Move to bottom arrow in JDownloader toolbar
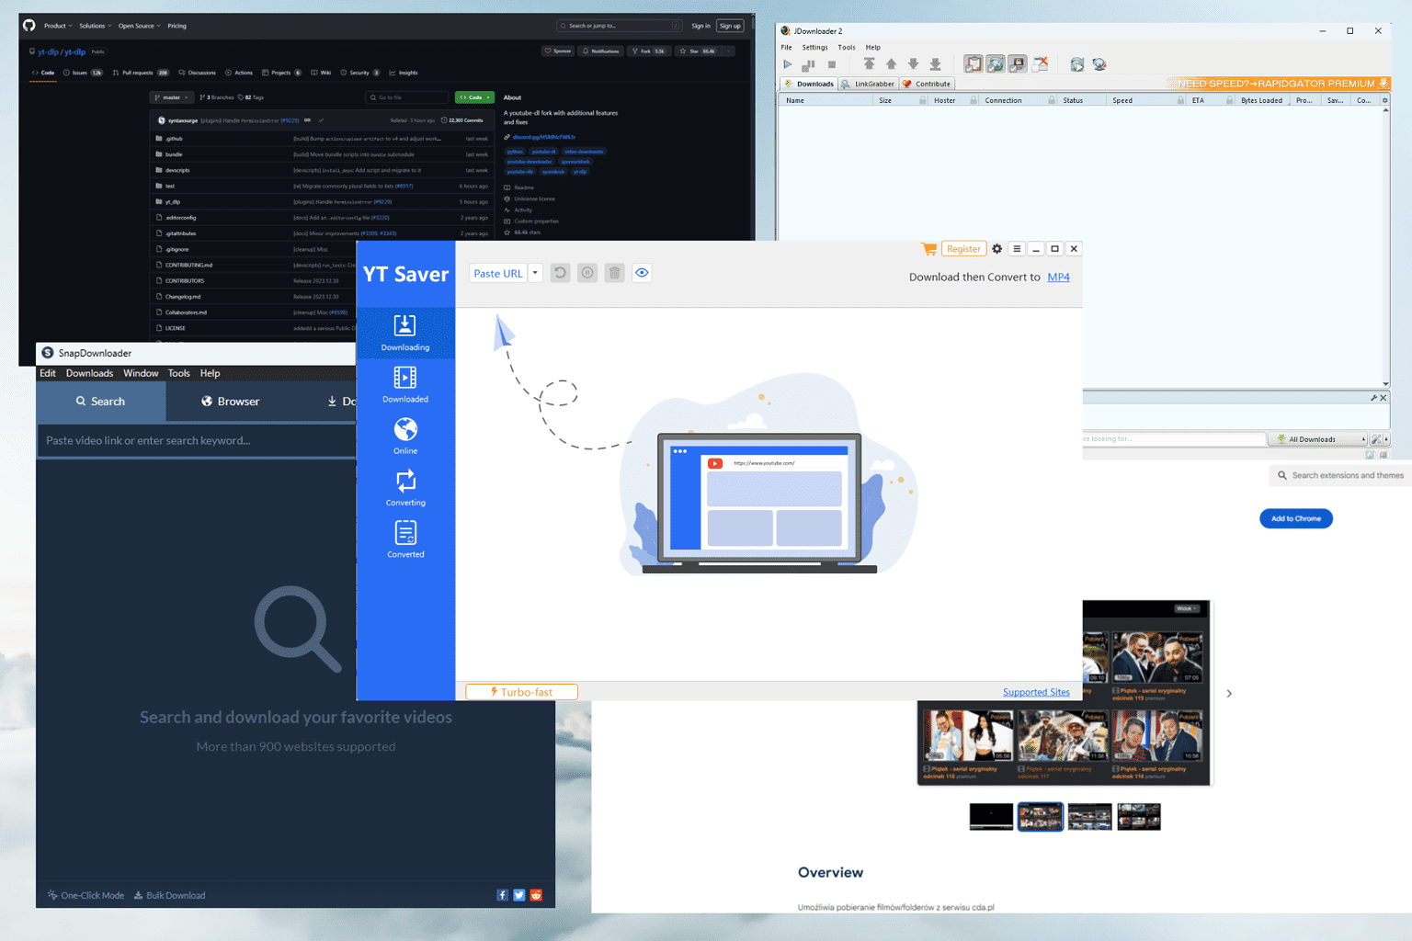This screenshot has width=1412, height=941. pos(935,64)
